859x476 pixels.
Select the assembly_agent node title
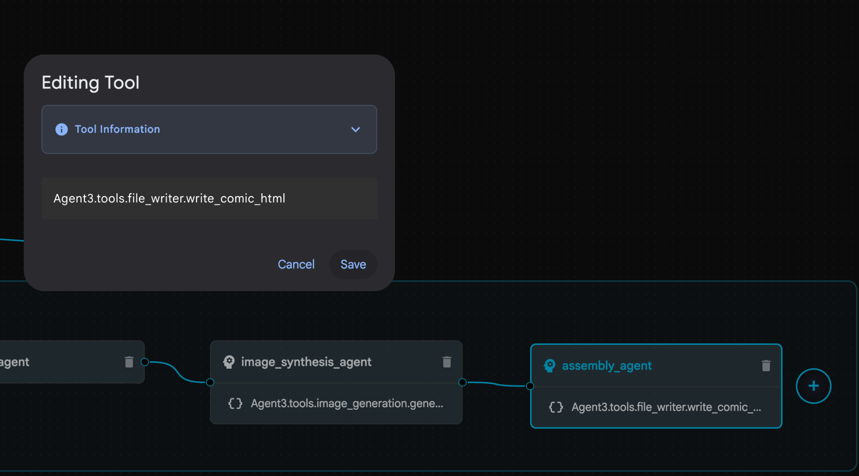(607, 366)
